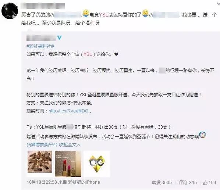Click the collapse arrow beside 收起全文
This screenshot has height=190, width=220.
(79, 145)
